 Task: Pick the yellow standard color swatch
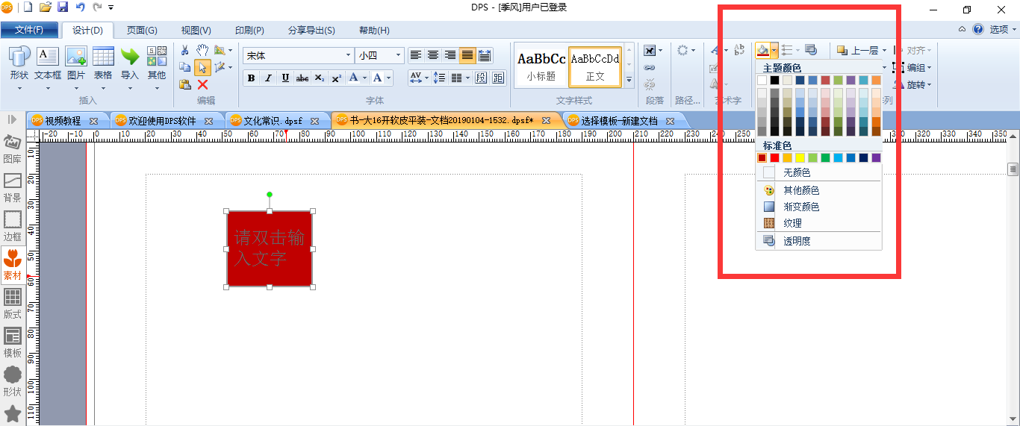click(800, 157)
